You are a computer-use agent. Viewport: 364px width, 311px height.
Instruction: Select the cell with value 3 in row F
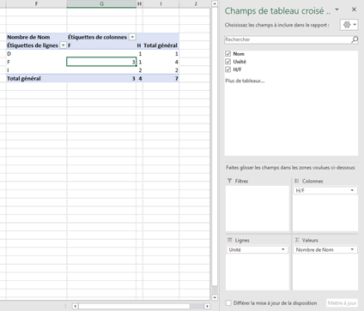(101, 62)
